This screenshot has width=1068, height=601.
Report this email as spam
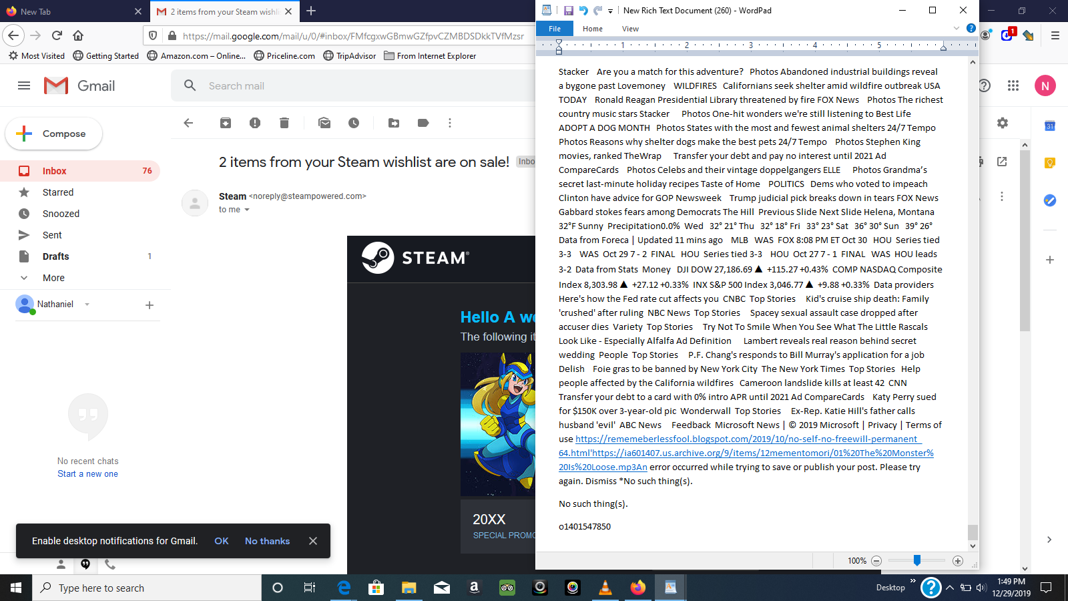pyautogui.click(x=255, y=123)
